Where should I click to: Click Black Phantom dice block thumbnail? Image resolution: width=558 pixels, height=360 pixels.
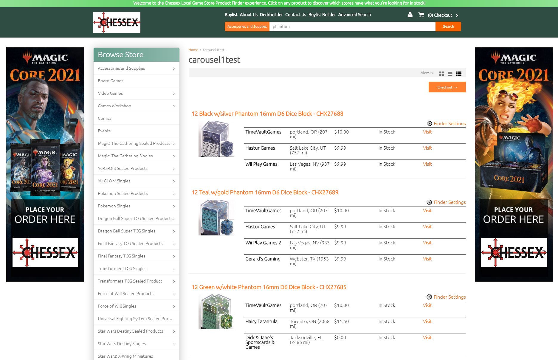[216, 139]
